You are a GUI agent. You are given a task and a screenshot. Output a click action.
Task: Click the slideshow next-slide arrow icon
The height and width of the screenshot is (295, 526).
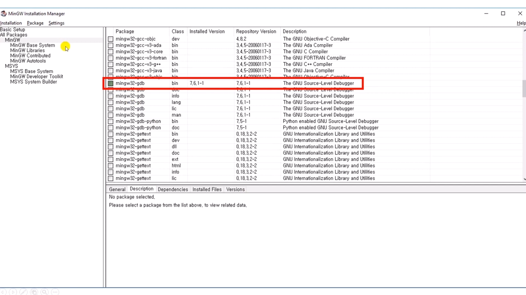pyautogui.click(x=13, y=292)
